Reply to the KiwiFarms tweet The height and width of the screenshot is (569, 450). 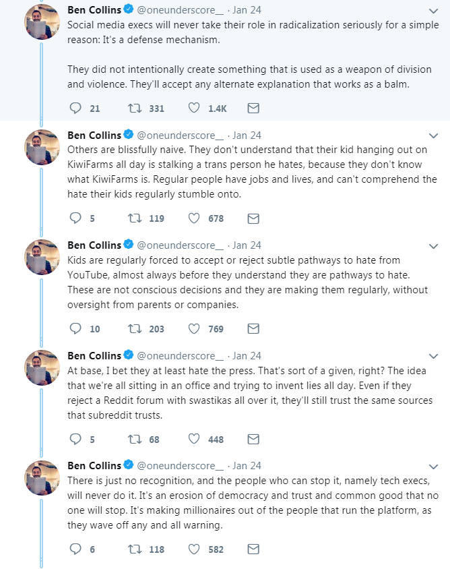(75, 218)
